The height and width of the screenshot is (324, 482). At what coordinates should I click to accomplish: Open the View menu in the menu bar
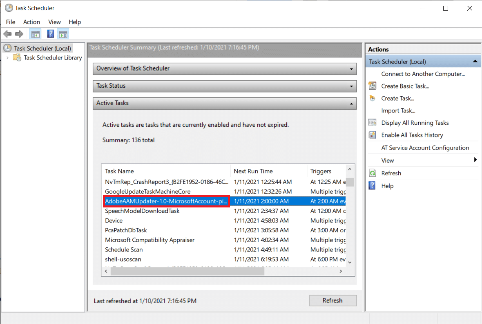54,22
